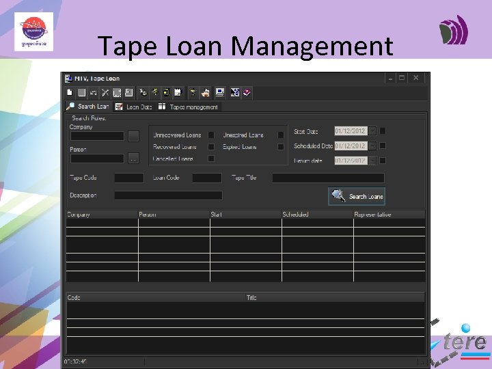The width and height of the screenshot is (492, 369).
Task: Sort results by Representative column header
Action: tap(389, 215)
